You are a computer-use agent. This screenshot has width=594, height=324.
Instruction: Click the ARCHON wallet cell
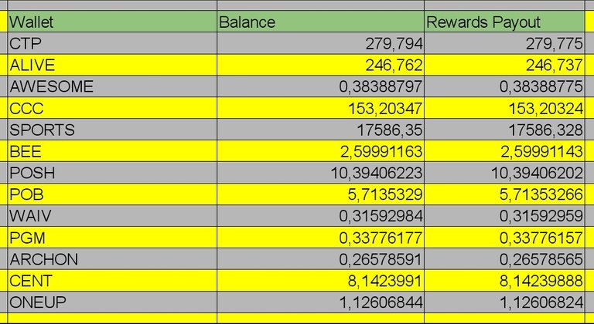pyautogui.click(x=112, y=259)
